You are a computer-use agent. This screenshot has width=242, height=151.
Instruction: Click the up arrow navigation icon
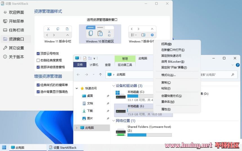pyautogui.click(x=100, y=75)
